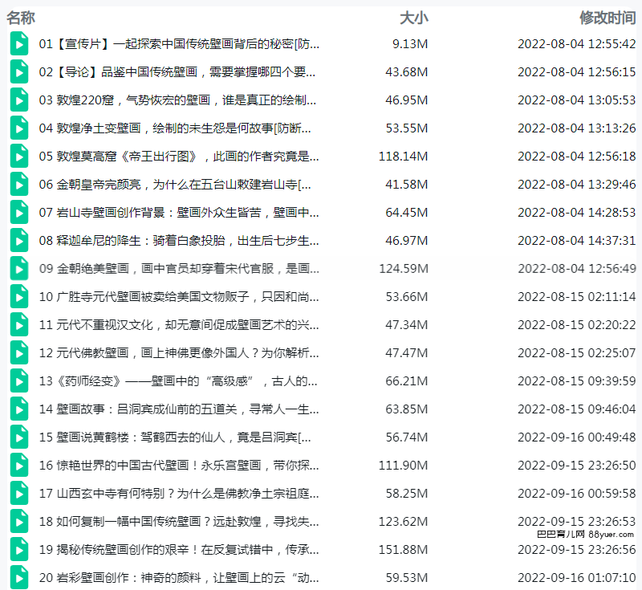Open 12 元代佛教壁画 file name
Screen dimensions: 642x590
click(x=179, y=352)
